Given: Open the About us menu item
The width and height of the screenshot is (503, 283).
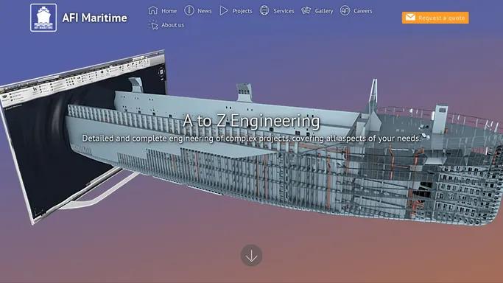Looking at the screenshot, I should coord(172,25).
